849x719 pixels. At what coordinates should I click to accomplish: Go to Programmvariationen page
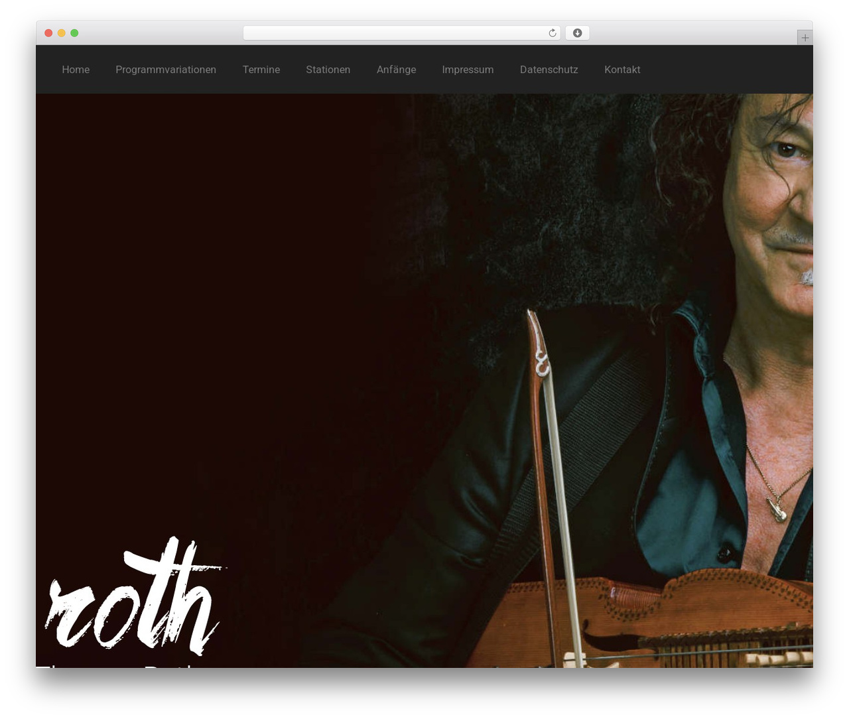(x=166, y=70)
